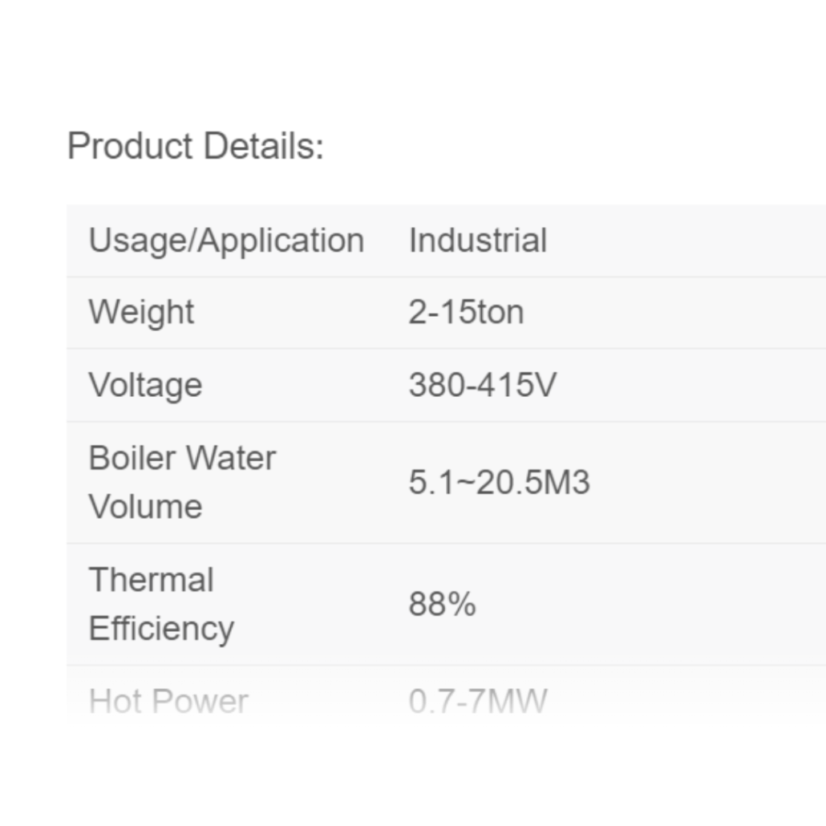Click the word Boiler in the table

click(x=132, y=457)
